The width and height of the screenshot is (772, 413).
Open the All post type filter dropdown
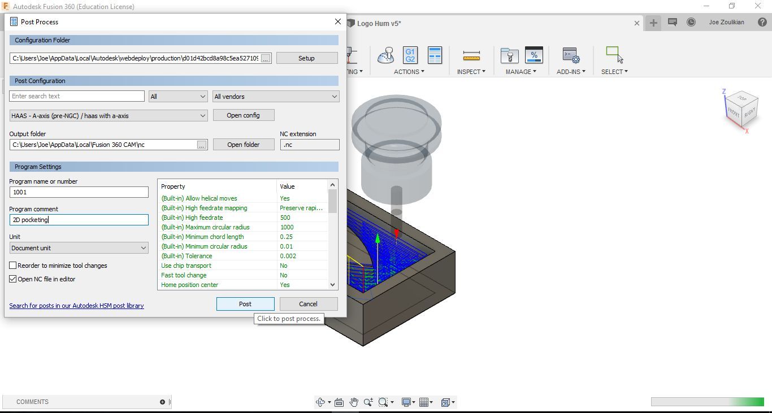tap(178, 97)
